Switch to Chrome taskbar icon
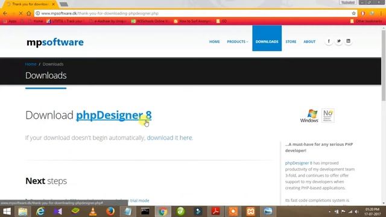This screenshot has height=217, width=386. [x=163, y=212]
